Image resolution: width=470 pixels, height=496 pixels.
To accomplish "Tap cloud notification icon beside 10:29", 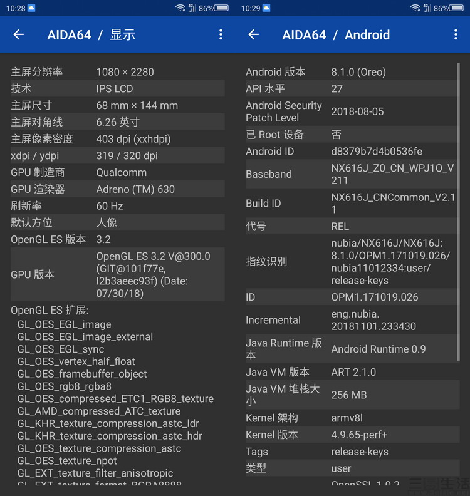I will pyautogui.click(x=266, y=8).
